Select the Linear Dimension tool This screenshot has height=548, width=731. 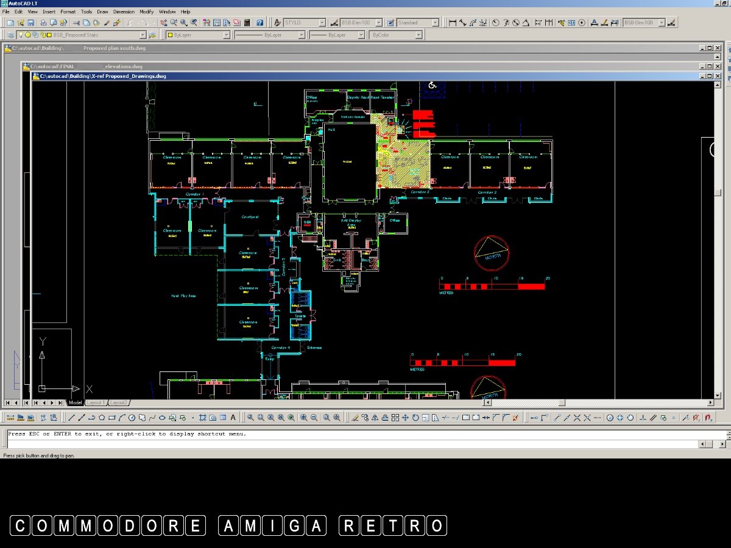pyautogui.click(x=452, y=23)
